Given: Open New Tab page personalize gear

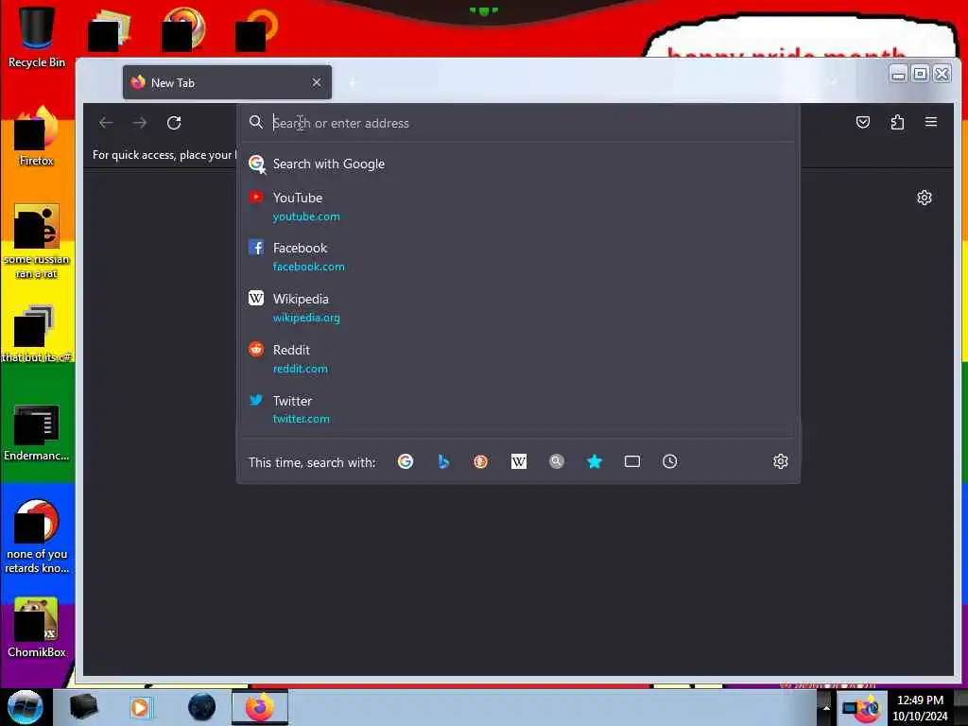Looking at the screenshot, I should [x=925, y=198].
